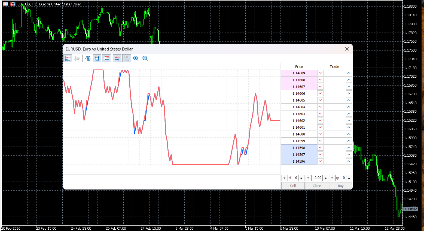Click sell arrow at price 1.14603
The height and width of the screenshot is (231, 424).
[x=320, y=114]
